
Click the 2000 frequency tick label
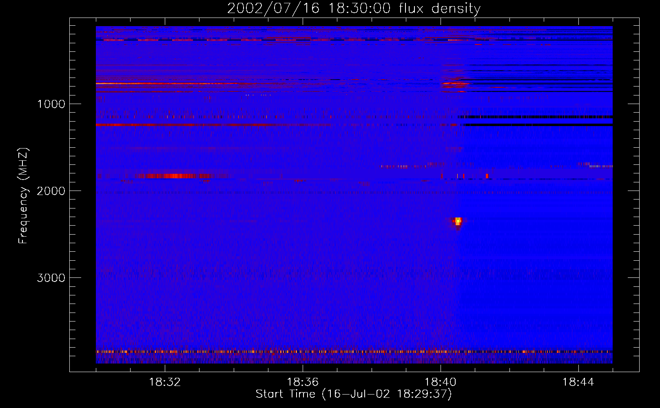point(51,191)
